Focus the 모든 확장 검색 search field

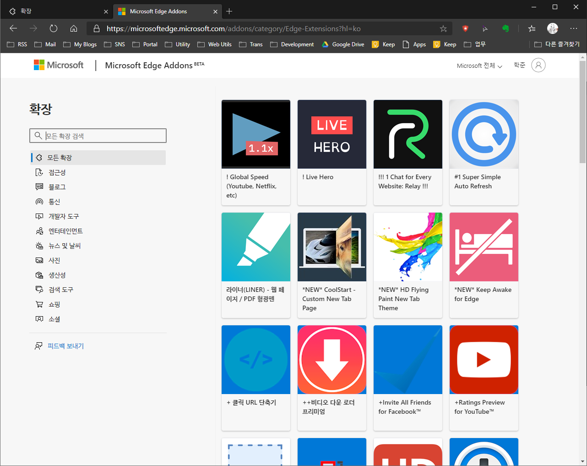(98, 136)
